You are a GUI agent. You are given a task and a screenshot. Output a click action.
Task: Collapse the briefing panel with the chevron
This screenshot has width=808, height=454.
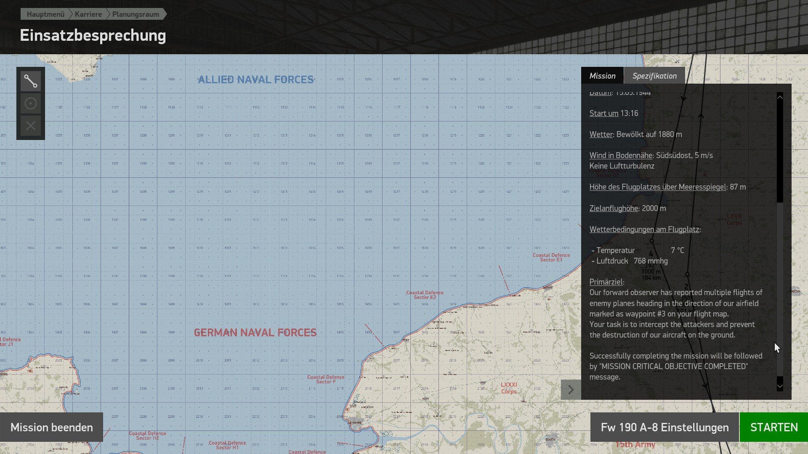tap(571, 390)
